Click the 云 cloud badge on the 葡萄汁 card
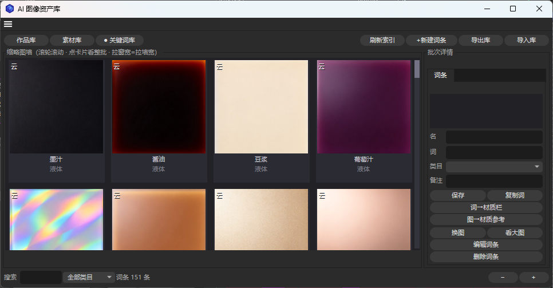553x288 pixels. [322, 66]
